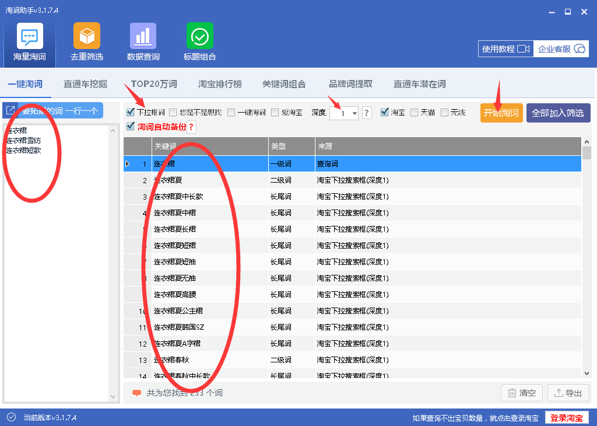Select the row 连衣裙夏韩国SZ
597x426 pixels.
click(353, 327)
